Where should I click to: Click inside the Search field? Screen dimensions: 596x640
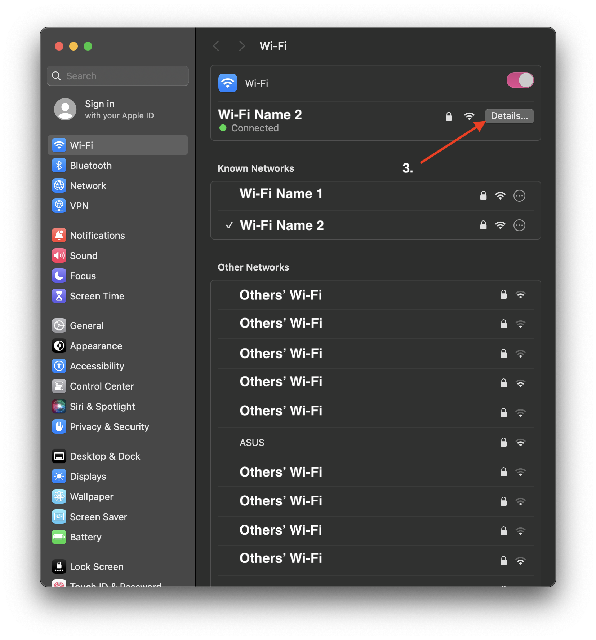coord(117,76)
